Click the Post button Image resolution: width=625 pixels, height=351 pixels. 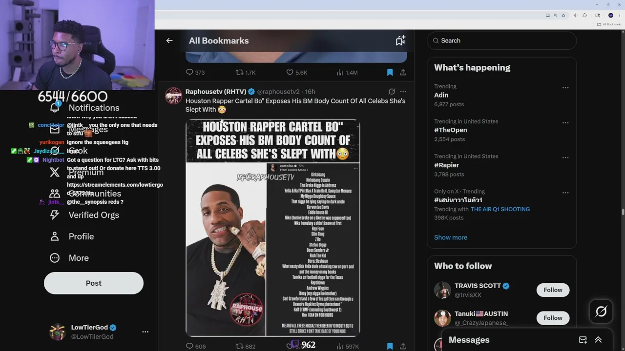(x=94, y=283)
